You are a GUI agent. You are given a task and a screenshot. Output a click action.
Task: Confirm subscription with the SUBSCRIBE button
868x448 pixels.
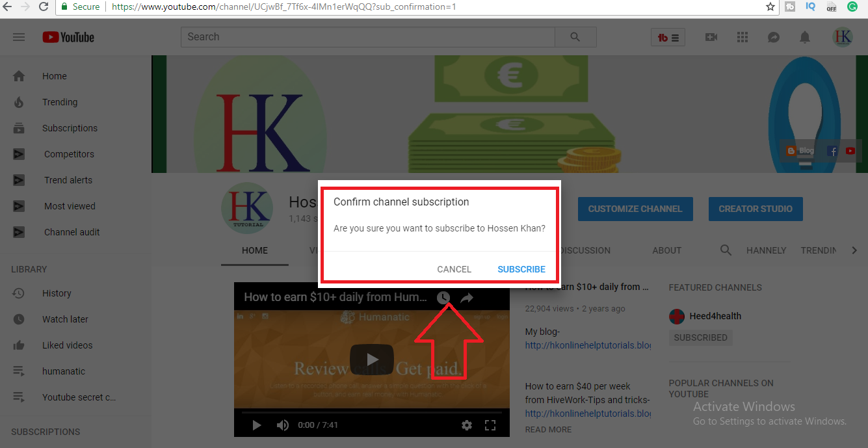coord(521,269)
